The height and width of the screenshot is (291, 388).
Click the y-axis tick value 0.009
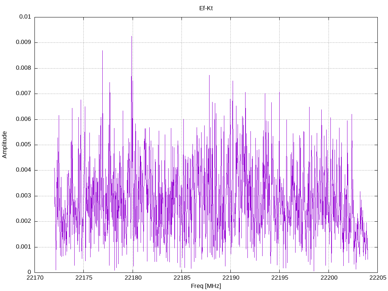[23, 42]
